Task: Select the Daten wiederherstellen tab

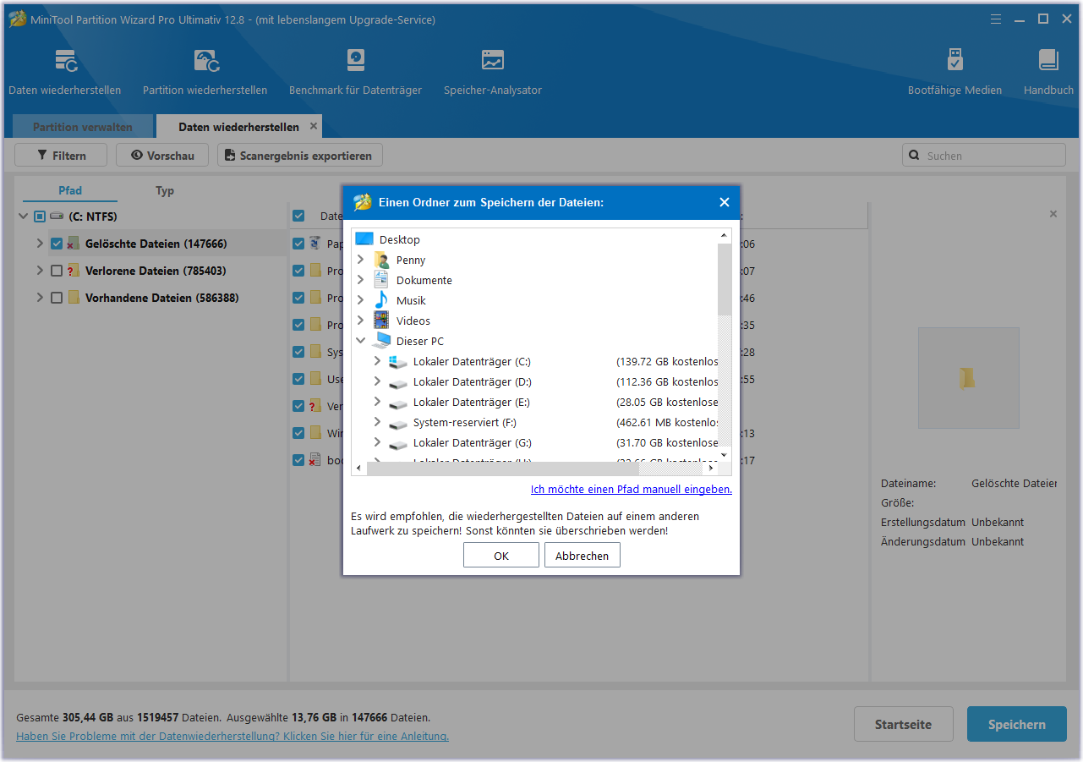Action: (x=239, y=127)
